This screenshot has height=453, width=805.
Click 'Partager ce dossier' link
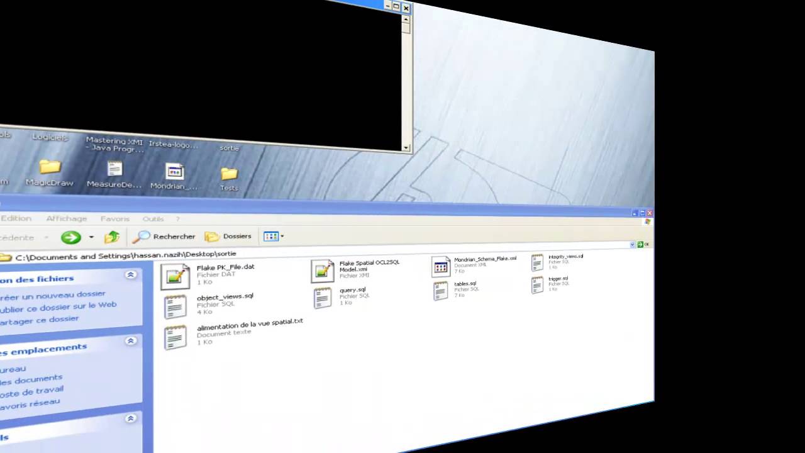(39, 320)
